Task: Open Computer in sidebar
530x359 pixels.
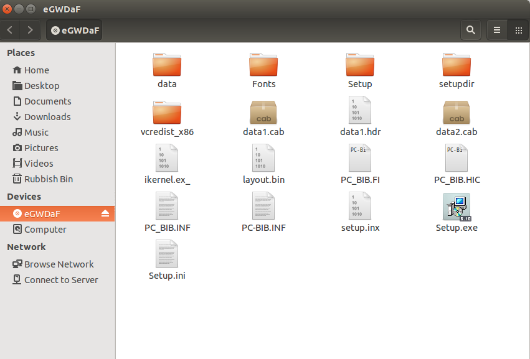Action: pyautogui.click(x=57, y=229)
